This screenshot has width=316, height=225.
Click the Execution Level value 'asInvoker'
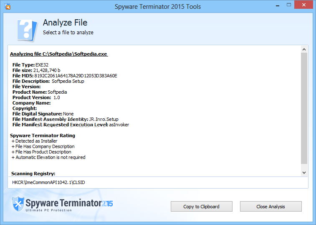tap(119, 125)
